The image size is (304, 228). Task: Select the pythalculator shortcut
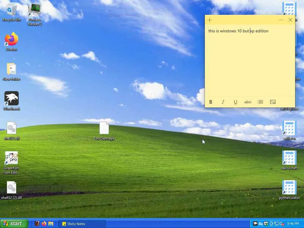pyautogui.click(x=289, y=190)
